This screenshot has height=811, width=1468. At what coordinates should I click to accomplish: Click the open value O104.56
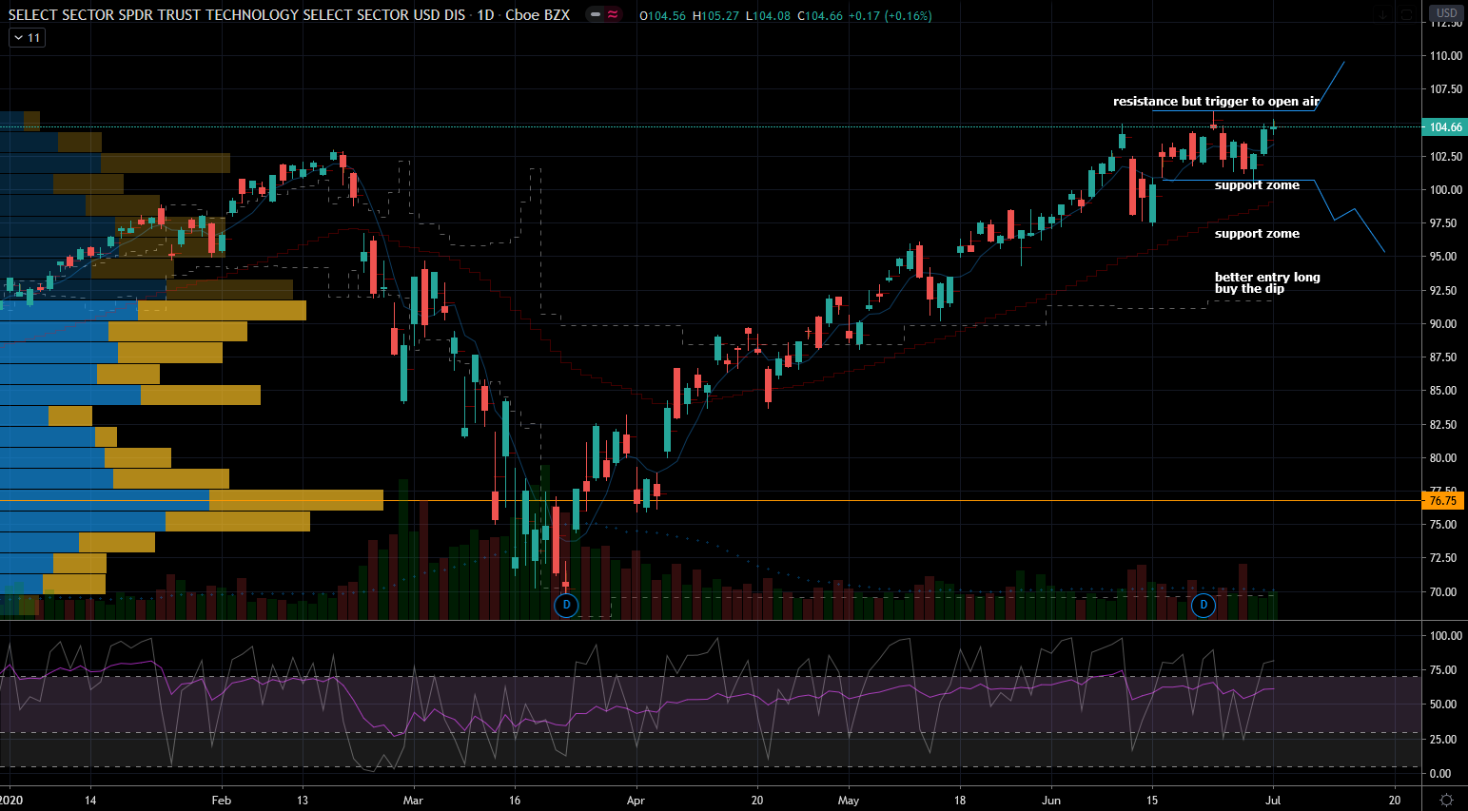pyautogui.click(x=662, y=16)
